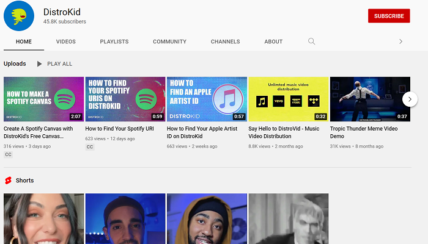Viewport: 428px width, 244px height.
Task: Open the Playlists tab
Action: pos(114,41)
